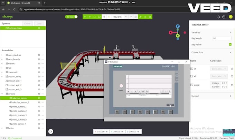Click the edit icon beside x1 connection

pyautogui.click(x=191, y=69)
